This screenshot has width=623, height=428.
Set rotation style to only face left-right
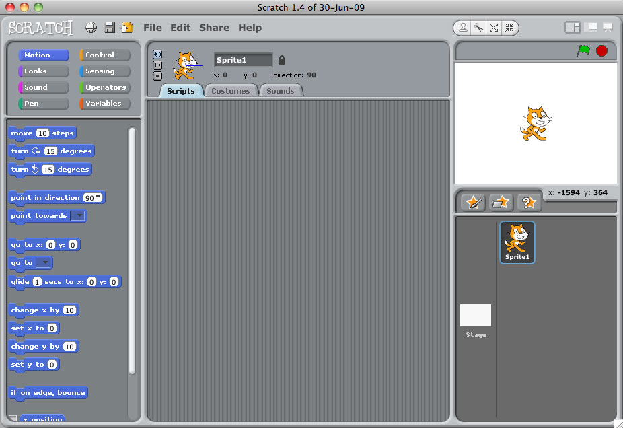pos(157,65)
